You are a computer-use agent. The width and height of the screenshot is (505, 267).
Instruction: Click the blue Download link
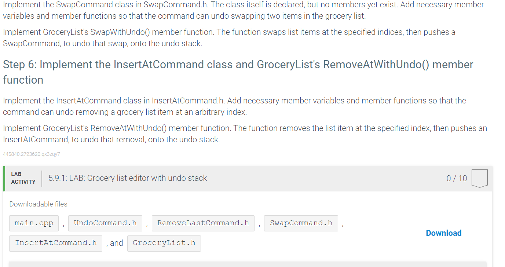pyautogui.click(x=443, y=233)
